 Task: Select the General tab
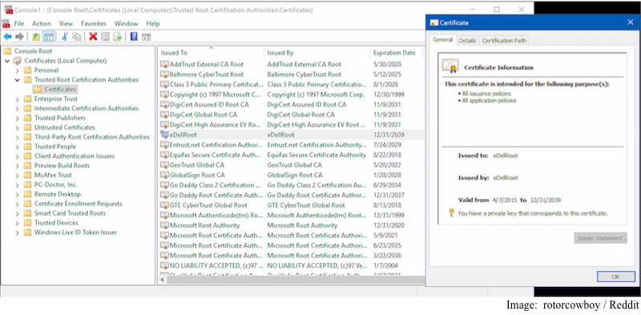[x=443, y=40]
